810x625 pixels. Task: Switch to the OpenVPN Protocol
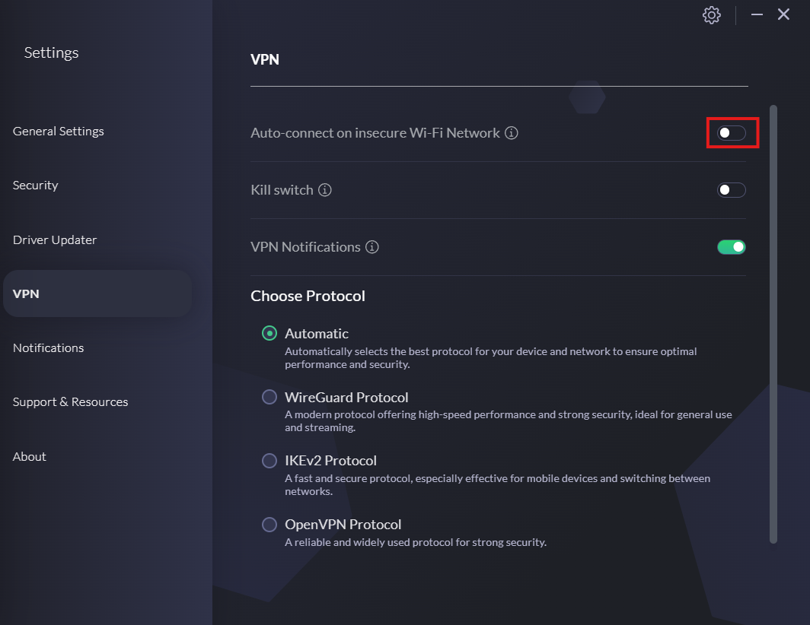coord(269,524)
